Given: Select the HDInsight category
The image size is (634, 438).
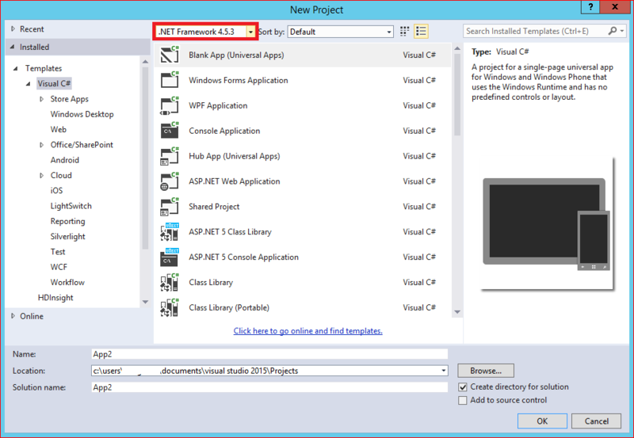Looking at the screenshot, I should [55, 297].
